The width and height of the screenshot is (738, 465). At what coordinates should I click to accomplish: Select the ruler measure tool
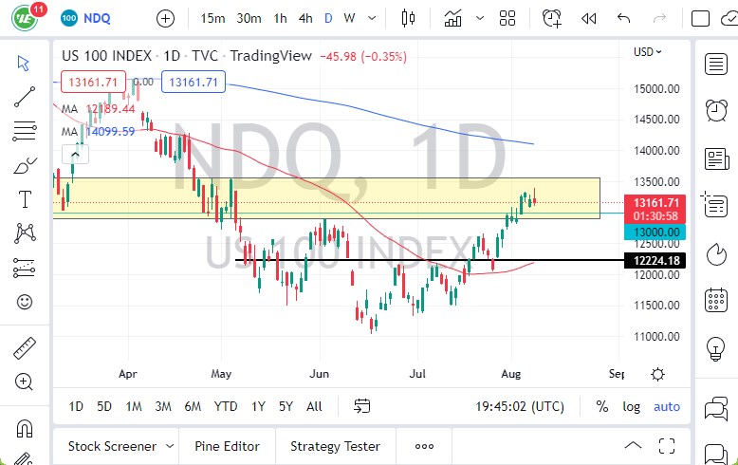point(25,348)
